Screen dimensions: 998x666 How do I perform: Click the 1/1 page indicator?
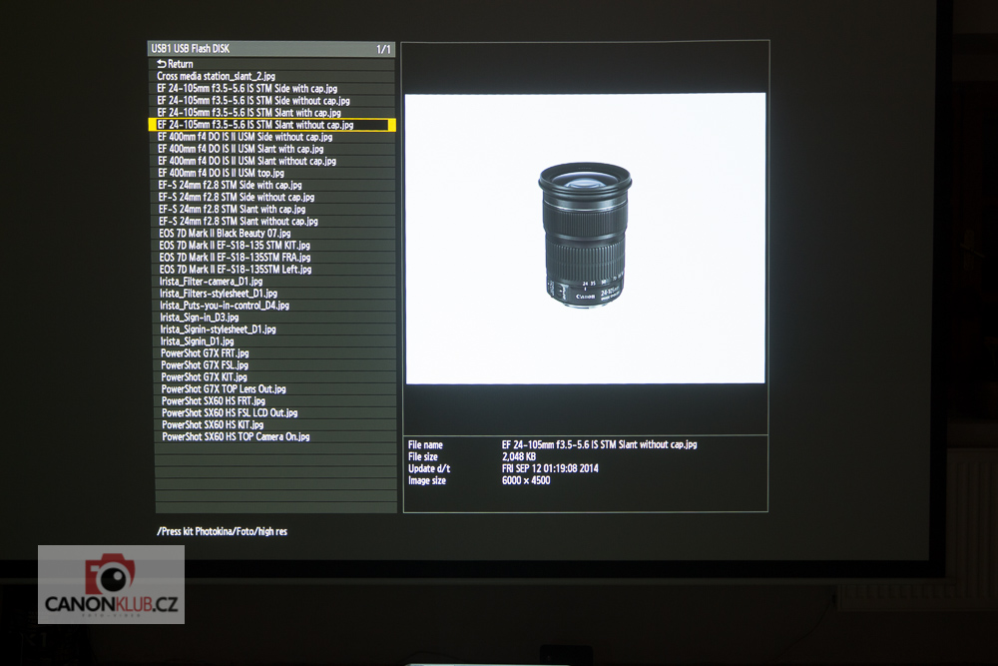383,49
